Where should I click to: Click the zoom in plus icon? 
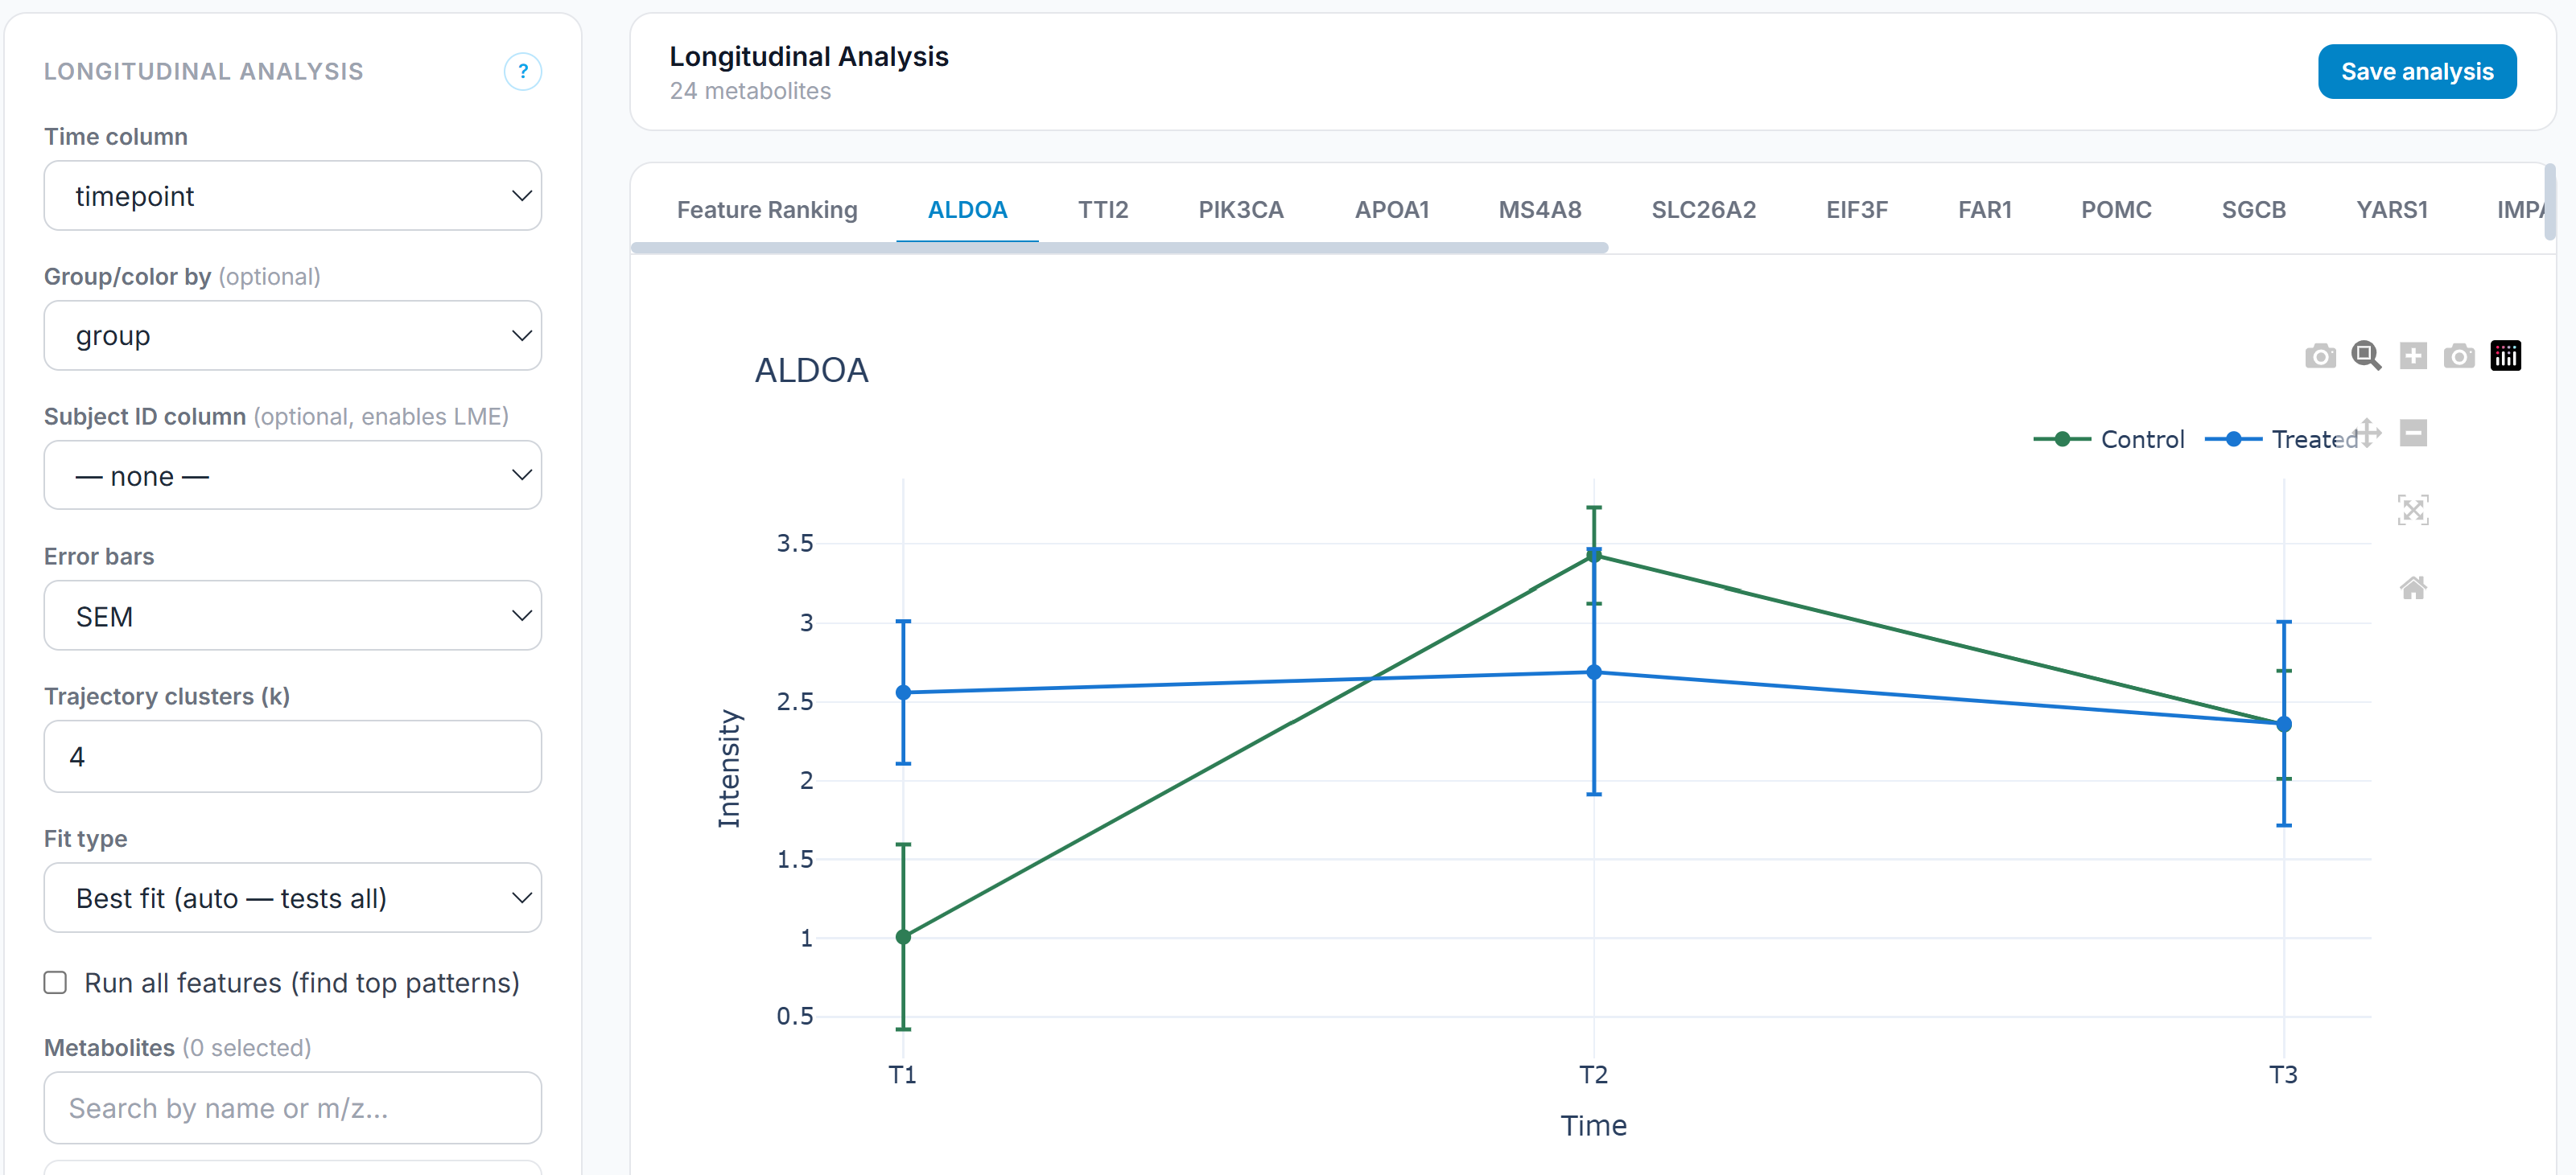(x=2412, y=355)
